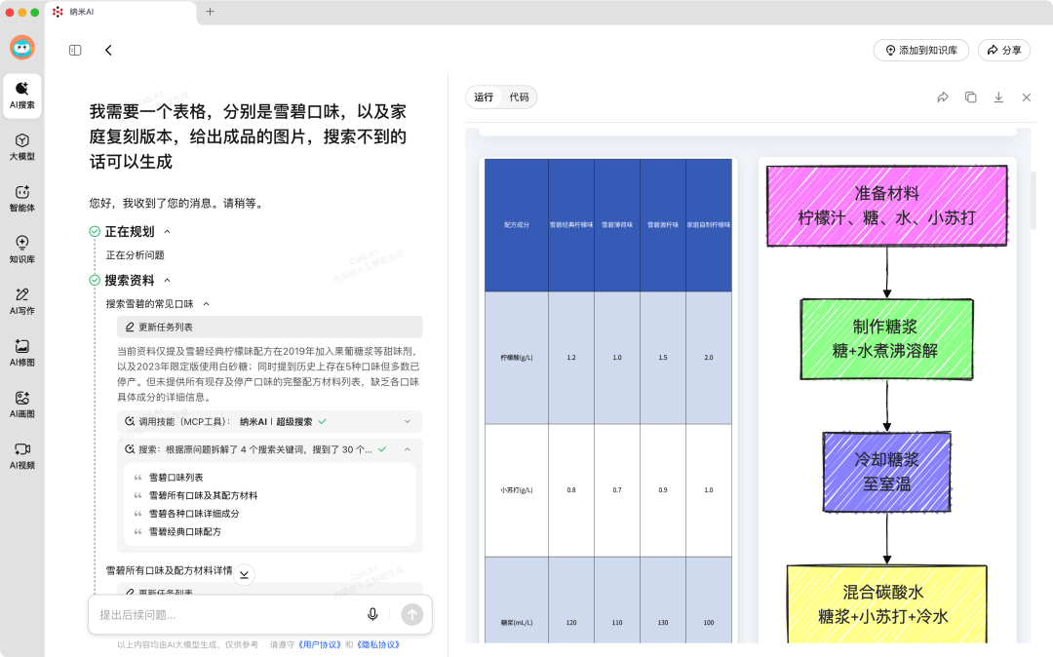Open 大模型 section in sidebar
The height and width of the screenshot is (657, 1053).
click(22, 147)
